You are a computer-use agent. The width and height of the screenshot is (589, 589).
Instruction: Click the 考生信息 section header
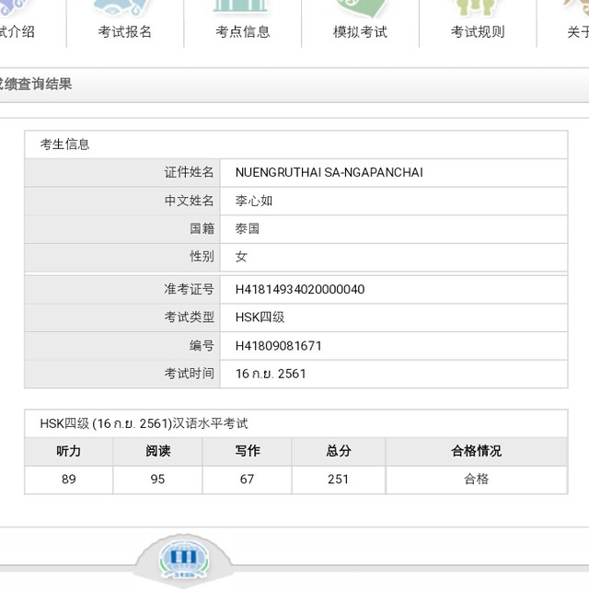pos(65,144)
